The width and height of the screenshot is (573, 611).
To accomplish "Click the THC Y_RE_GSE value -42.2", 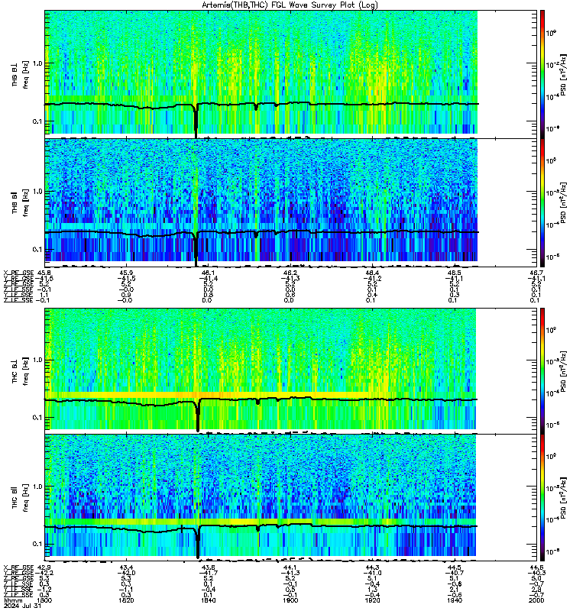I will tap(44, 573).
